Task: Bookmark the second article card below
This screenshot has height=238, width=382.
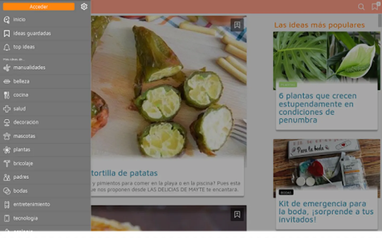Action: pyautogui.click(x=237, y=214)
